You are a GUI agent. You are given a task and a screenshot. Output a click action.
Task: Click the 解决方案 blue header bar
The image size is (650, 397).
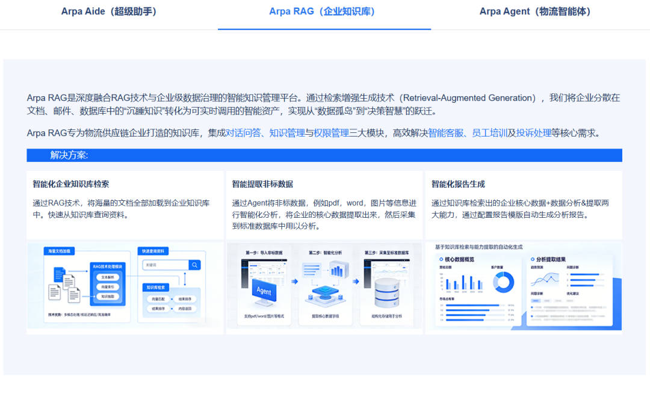324,155
